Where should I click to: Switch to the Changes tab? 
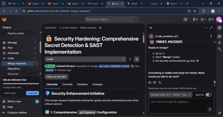coord(97,84)
